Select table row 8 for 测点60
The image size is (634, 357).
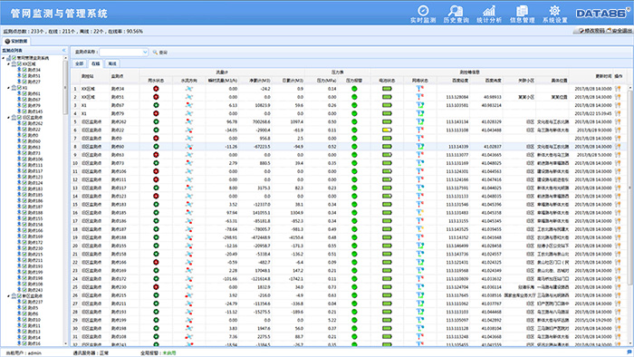(348, 147)
